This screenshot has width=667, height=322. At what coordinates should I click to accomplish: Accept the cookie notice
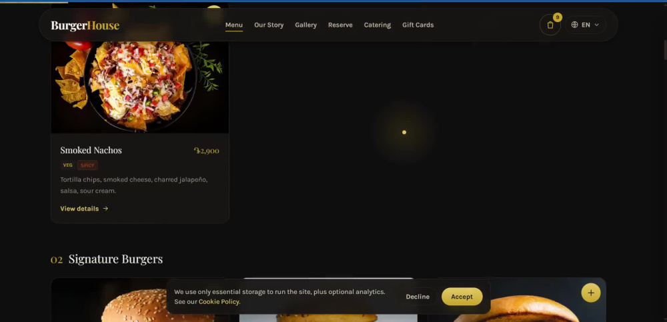point(462,297)
